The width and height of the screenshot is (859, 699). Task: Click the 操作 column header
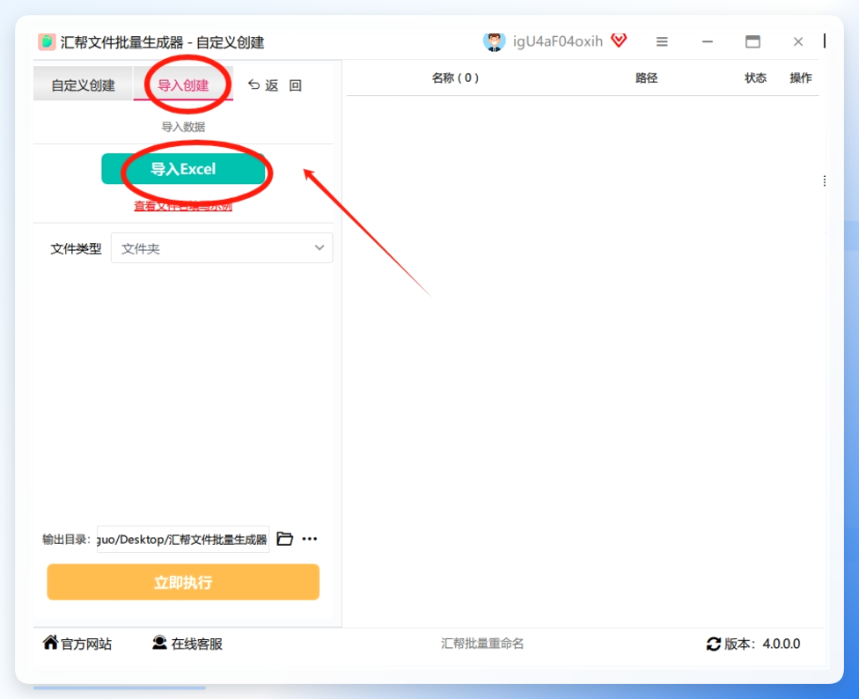(800, 77)
